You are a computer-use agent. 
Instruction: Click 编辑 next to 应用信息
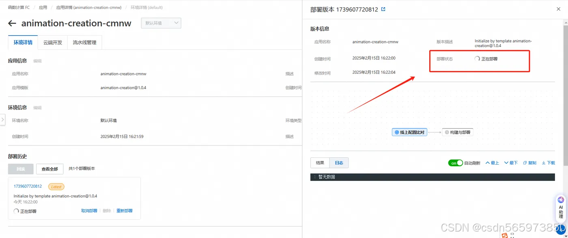37,61
